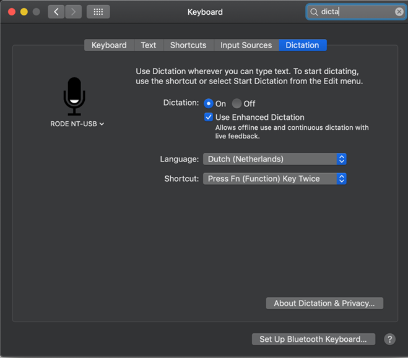Switch to the Keyboard tab
Image resolution: width=408 pixels, height=358 pixels.
(x=109, y=45)
